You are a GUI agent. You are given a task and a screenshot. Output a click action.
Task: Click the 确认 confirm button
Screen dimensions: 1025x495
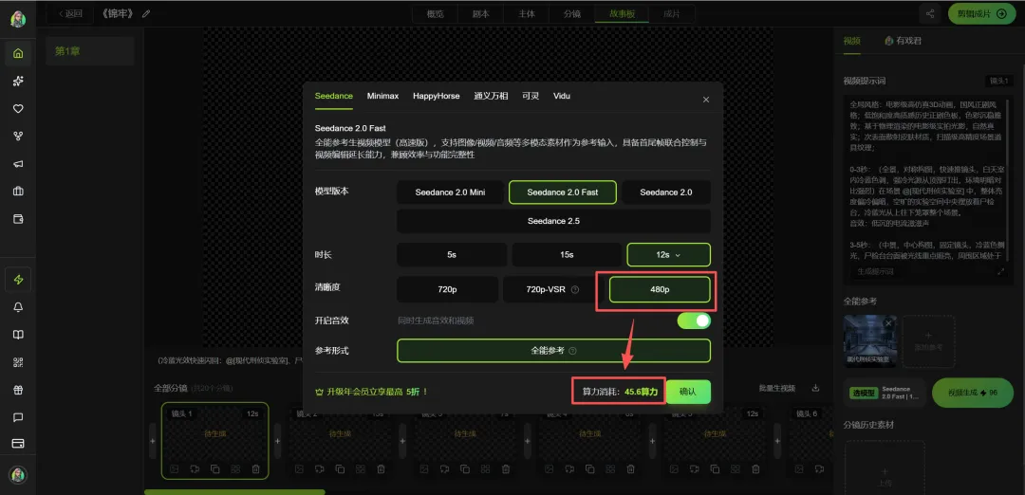click(688, 392)
